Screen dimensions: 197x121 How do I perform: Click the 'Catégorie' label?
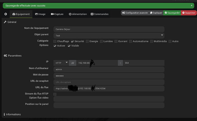point(43,41)
